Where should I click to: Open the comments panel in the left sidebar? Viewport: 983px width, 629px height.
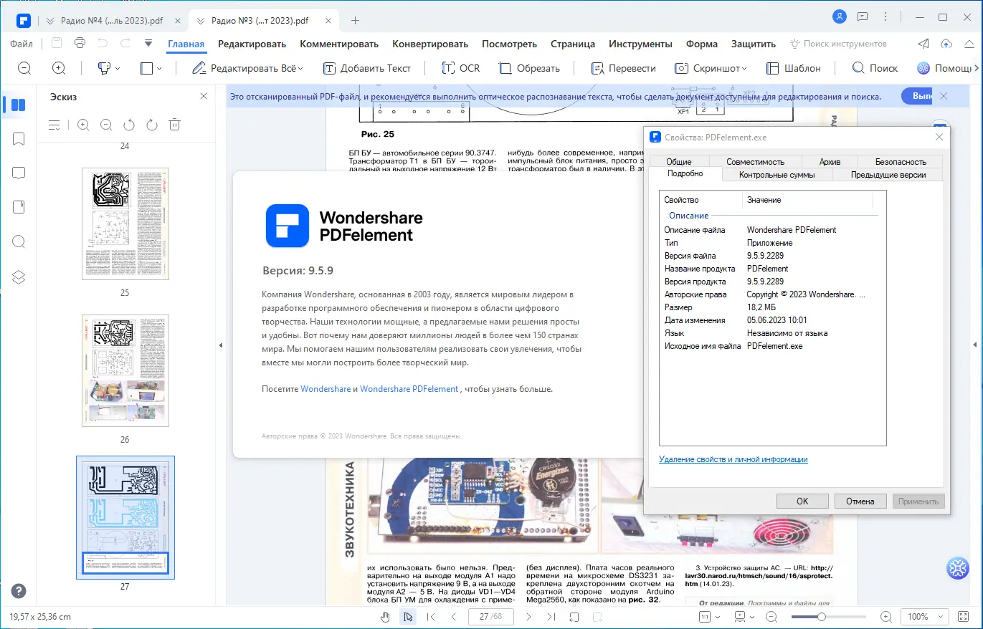19,173
